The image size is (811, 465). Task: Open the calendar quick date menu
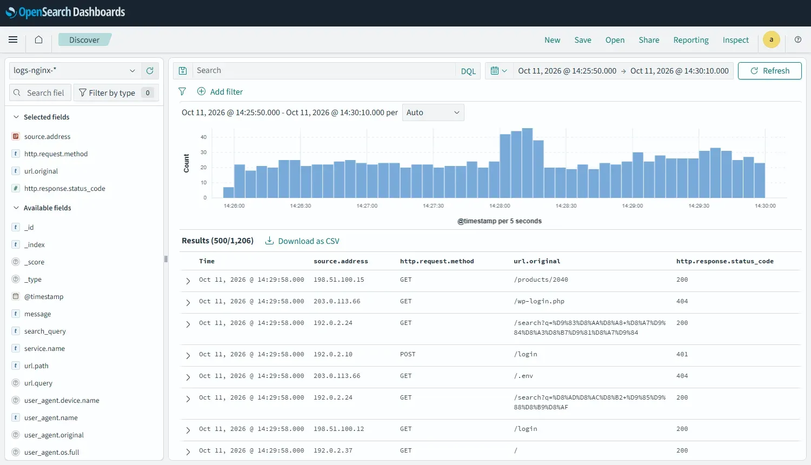498,70
